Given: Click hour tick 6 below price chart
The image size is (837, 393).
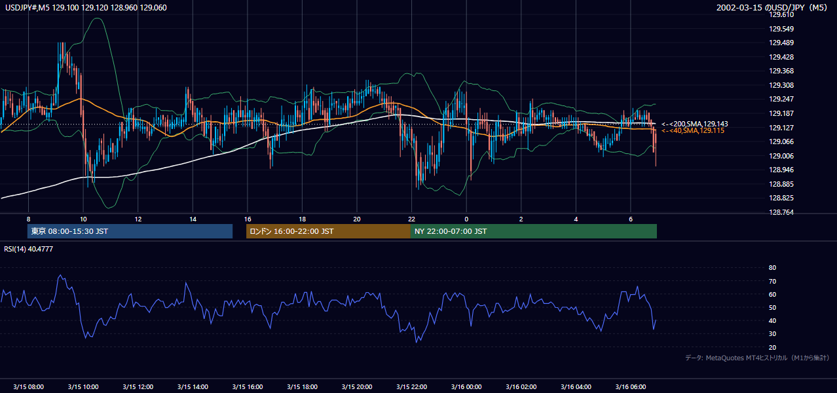Looking at the screenshot, I should coord(631,218).
